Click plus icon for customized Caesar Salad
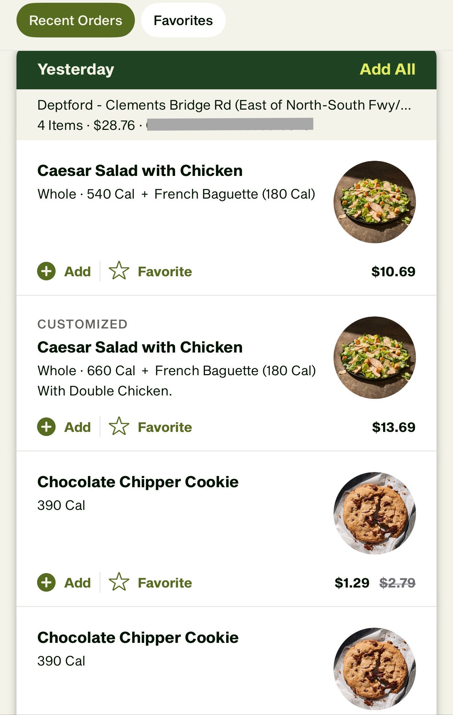The width and height of the screenshot is (453, 715). tap(46, 427)
